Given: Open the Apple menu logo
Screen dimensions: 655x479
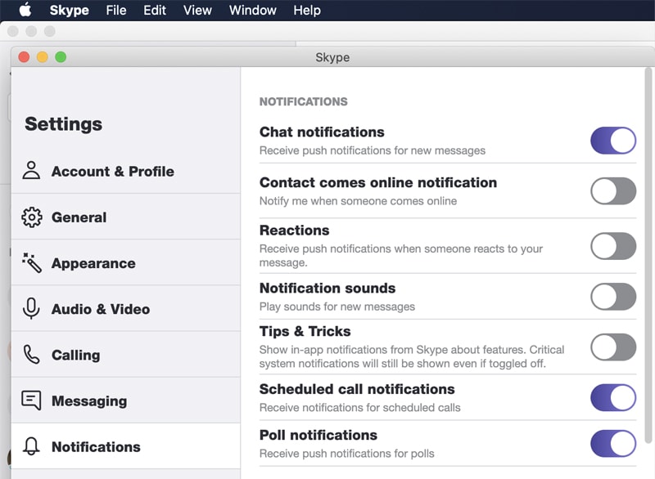Looking at the screenshot, I should [25, 11].
